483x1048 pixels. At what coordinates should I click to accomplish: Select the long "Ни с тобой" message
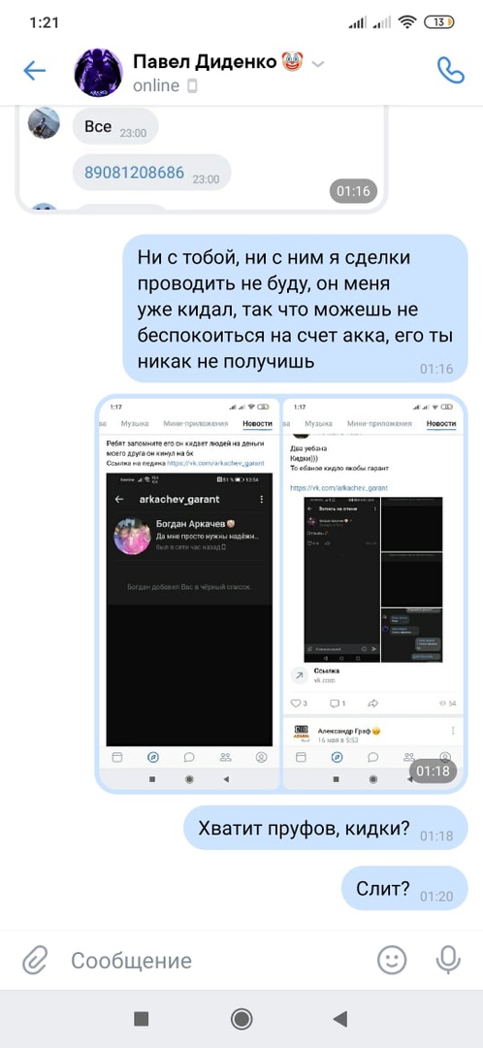[x=295, y=309]
